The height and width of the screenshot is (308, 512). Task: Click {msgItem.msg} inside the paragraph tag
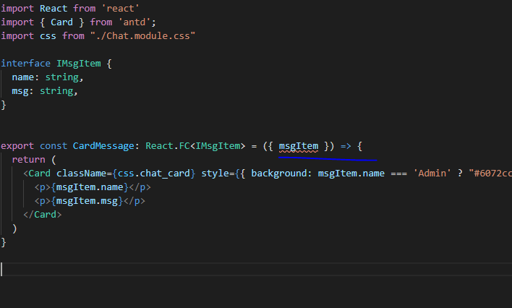coord(87,201)
